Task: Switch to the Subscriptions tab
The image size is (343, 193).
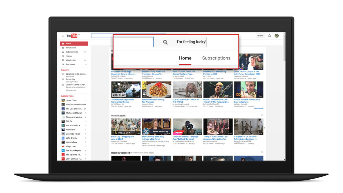Action: 216,58
